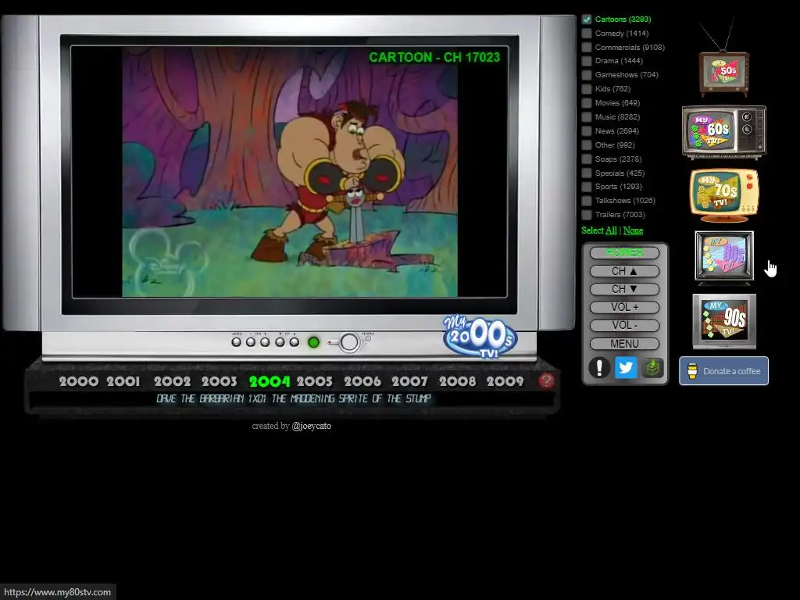Select year 2009 tab
This screenshot has width=800, height=600.
pyautogui.click(x=505, y=381)
